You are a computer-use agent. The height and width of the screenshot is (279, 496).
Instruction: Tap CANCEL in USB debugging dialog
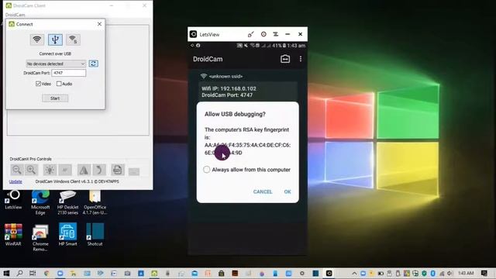[263, 191]
